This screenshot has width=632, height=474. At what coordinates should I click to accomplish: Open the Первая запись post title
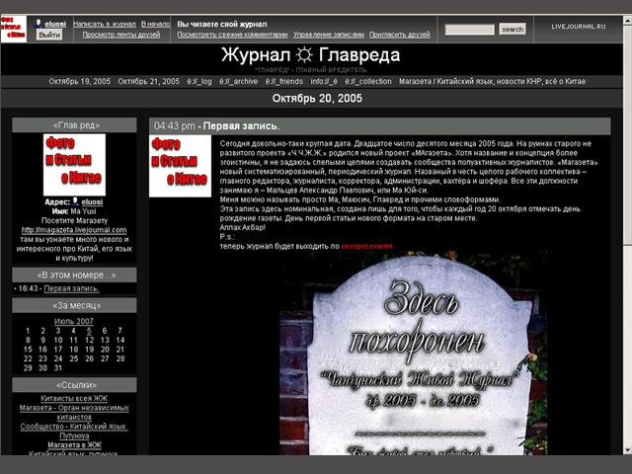241,126
